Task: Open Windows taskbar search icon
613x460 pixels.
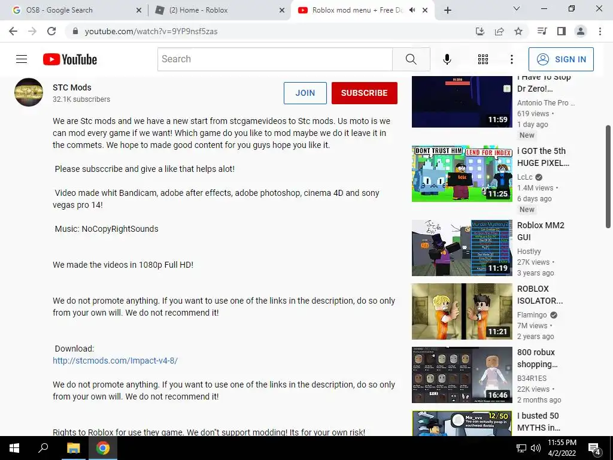Action: (43, 448)
